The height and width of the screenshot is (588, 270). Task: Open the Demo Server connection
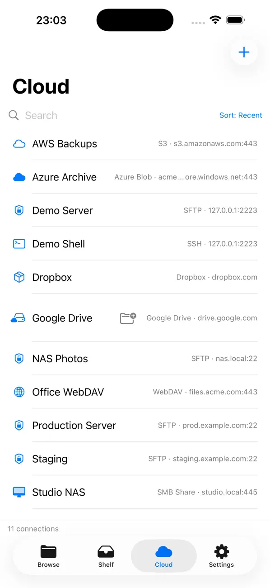pos(135,211)
